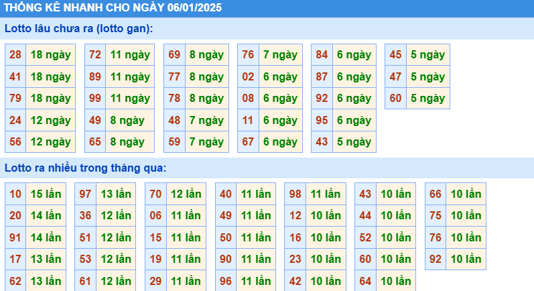534x291 pixels.
Task: Choose number 97 in the frequent lotto table
Action: [x=85, y=194]
